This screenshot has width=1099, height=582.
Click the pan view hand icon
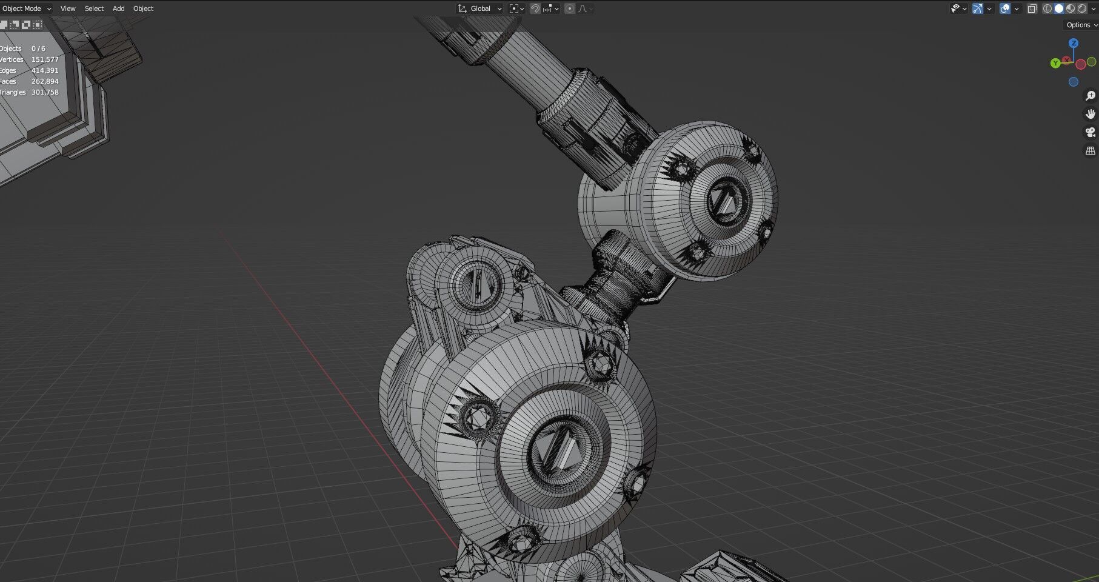1090,114
